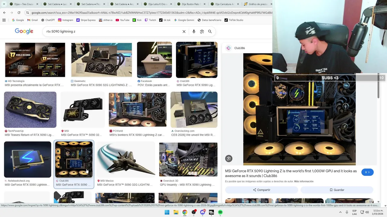Open File Explorer from the taskbar
Image resolution: width=387 pixels, height=217 pixels.
click(x=176, y=212)
